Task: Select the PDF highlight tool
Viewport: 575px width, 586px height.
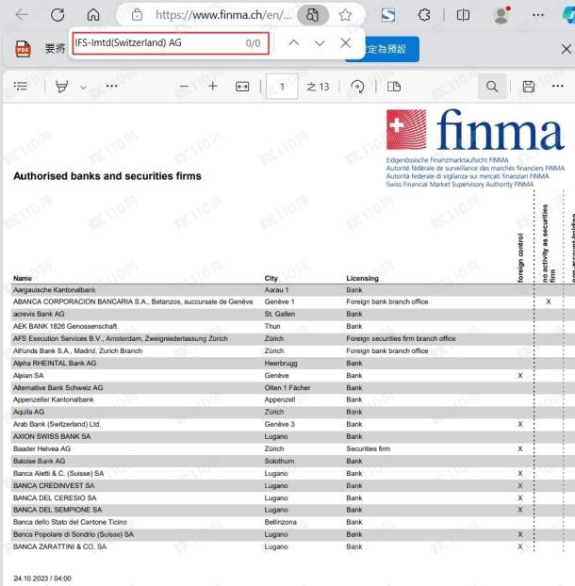Action: (x=61, y=87)
